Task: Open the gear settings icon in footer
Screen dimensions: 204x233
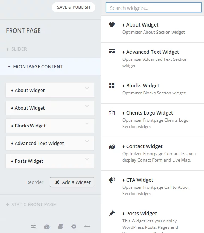Action: click(x=74, y=227)
